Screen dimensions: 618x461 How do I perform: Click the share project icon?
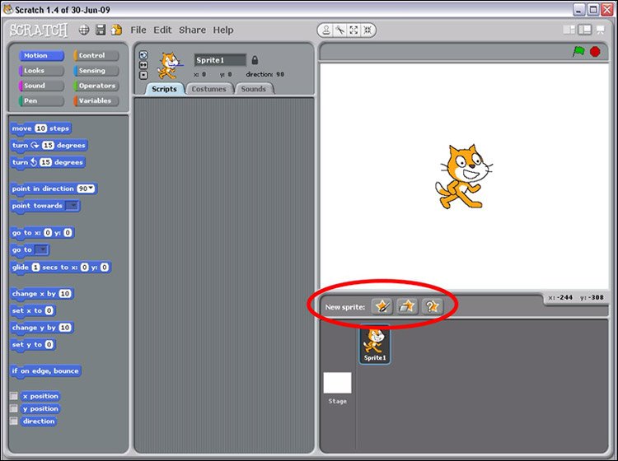tap(116, 30)
